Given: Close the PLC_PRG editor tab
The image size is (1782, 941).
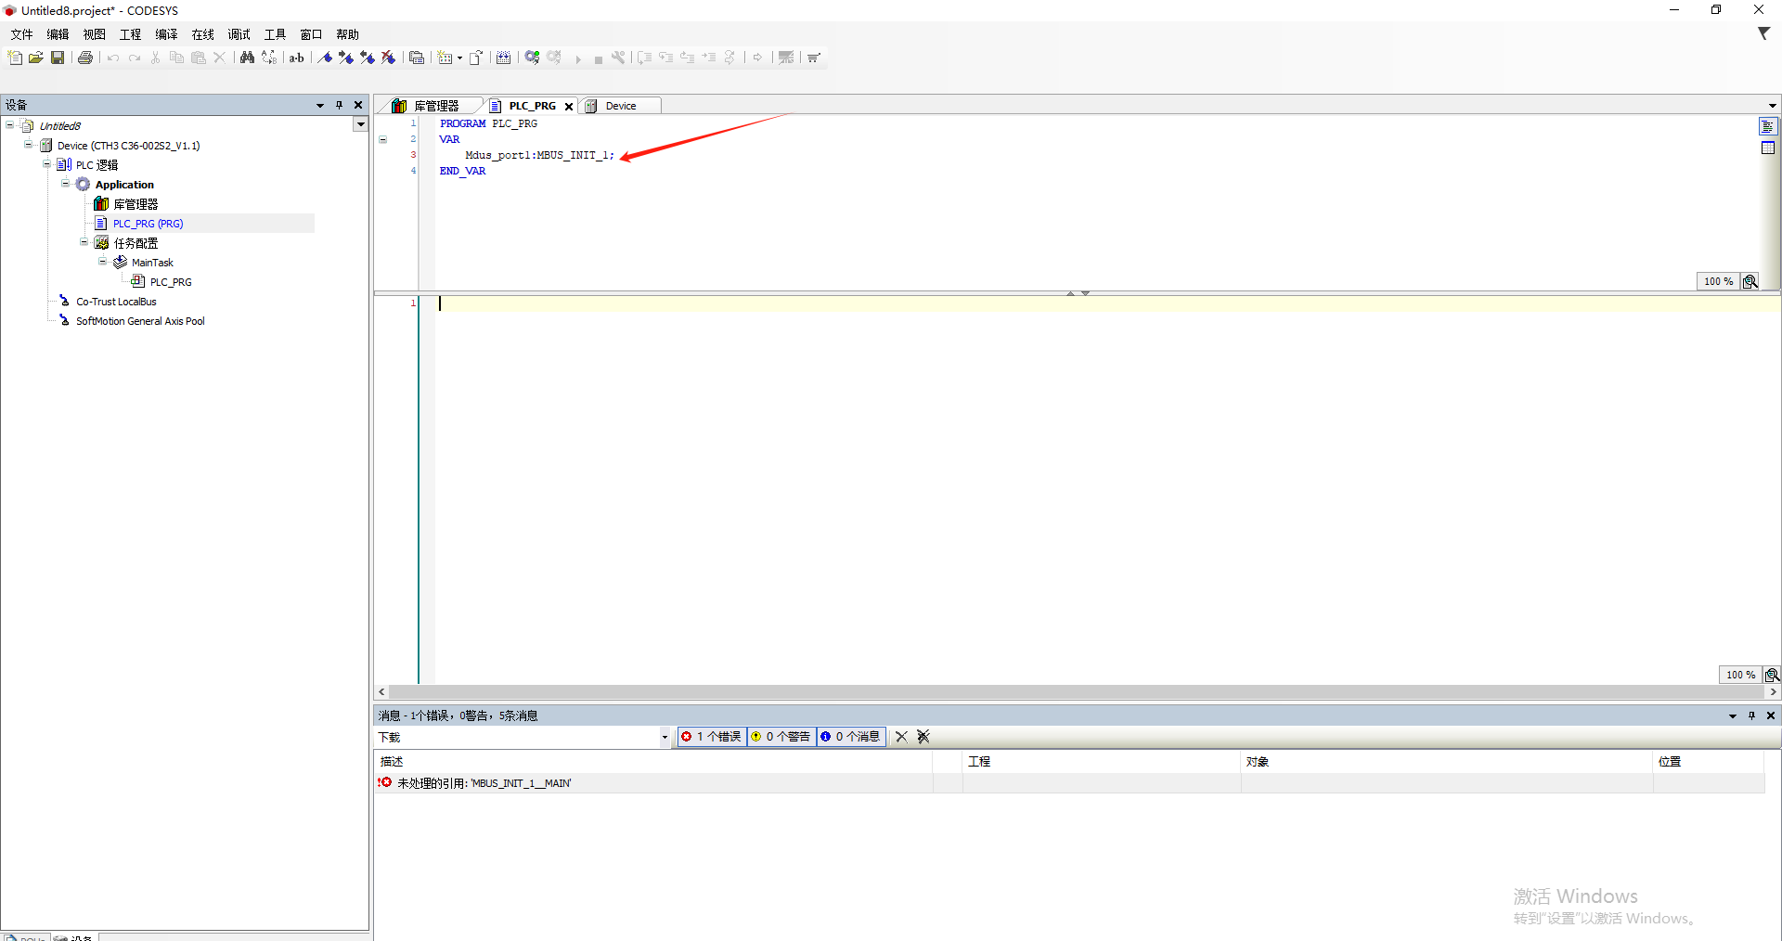Looking at the screenshot, I should (x=569, y=107).
